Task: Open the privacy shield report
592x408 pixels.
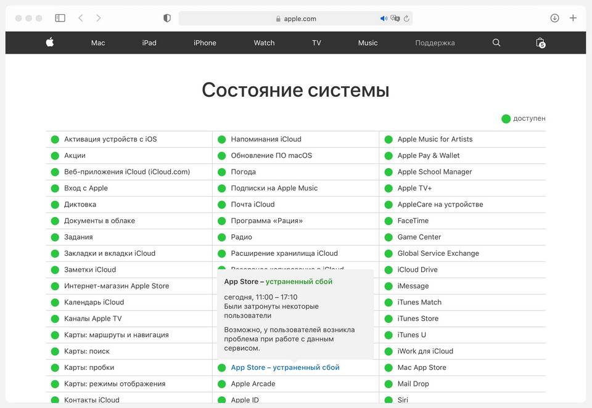Action: (x=166, y=18)
